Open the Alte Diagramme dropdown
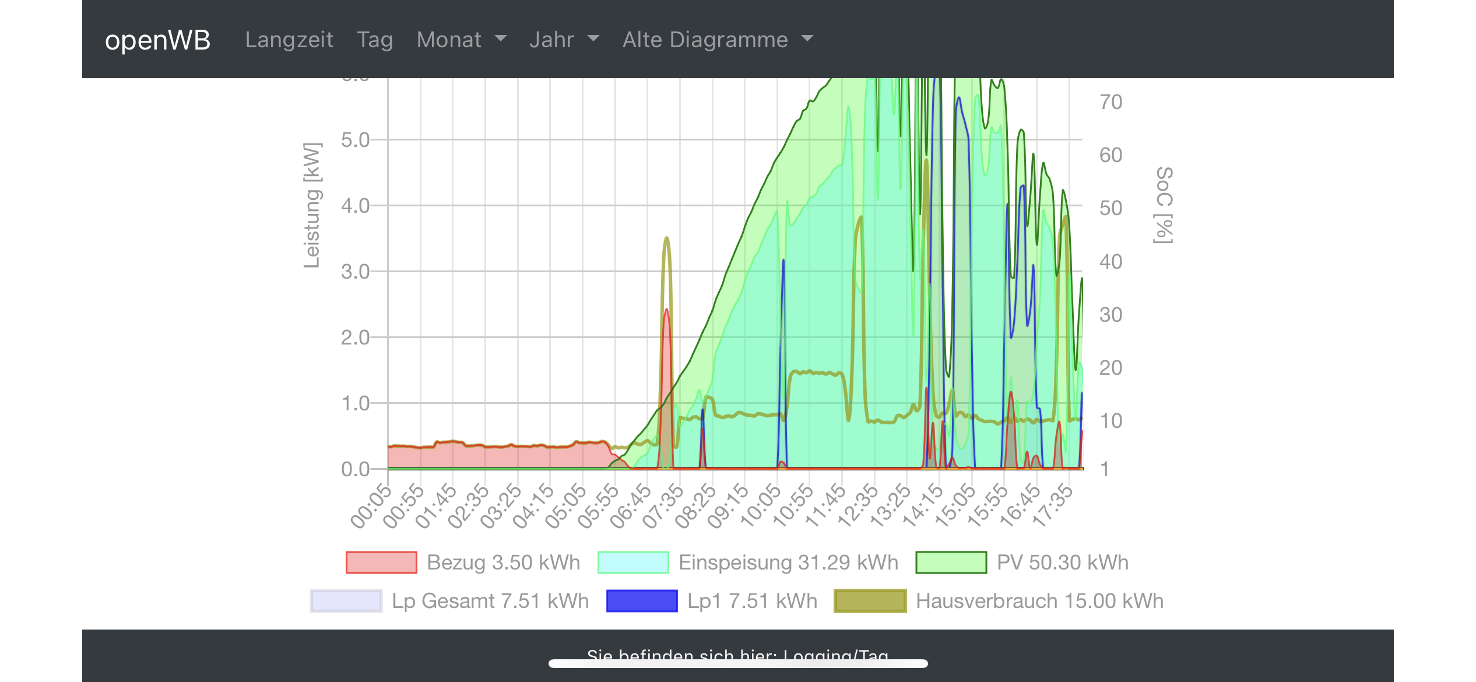The image size is (1476, 682). click(x=717, y=40)
